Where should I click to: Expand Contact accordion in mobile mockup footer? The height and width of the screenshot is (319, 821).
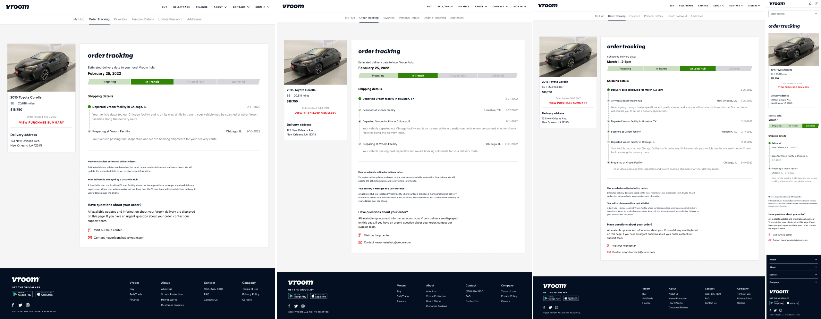pos(793,275)
